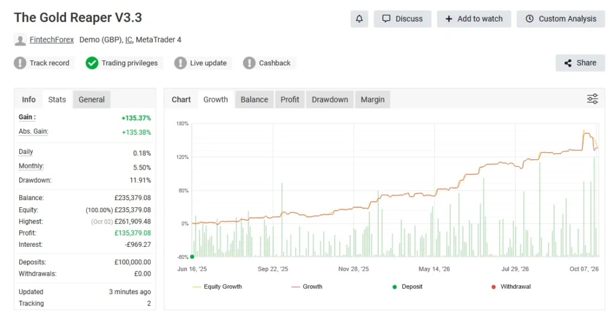Click the Monthly label
Screen dimensions: 614x320
tap(31, 166)
